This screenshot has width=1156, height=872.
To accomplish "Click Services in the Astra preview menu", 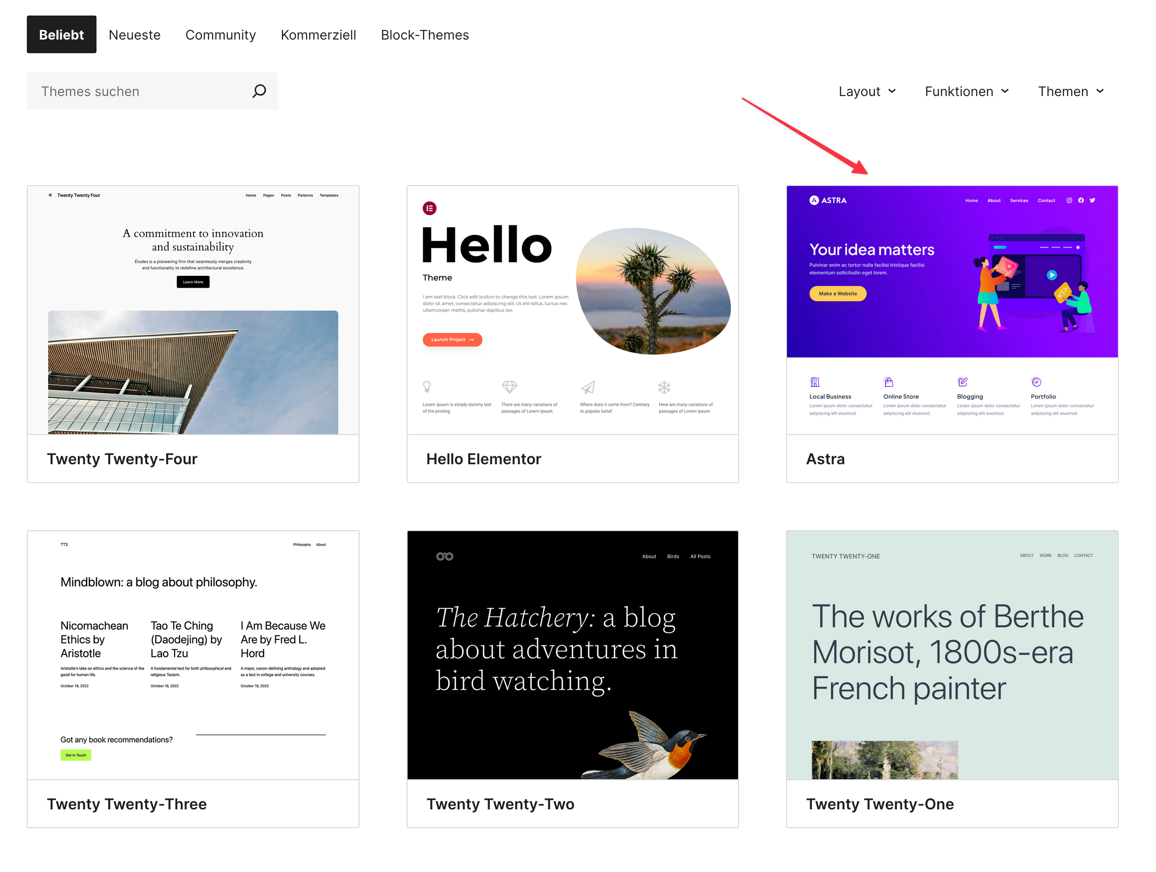I will (1019, 200).
